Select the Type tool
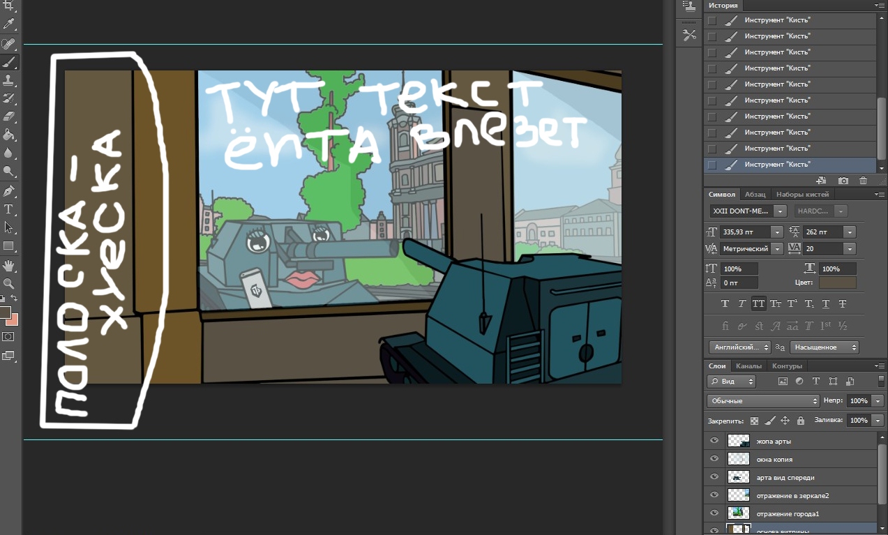This screenshot has height=535, width=888. click(9, 209)
